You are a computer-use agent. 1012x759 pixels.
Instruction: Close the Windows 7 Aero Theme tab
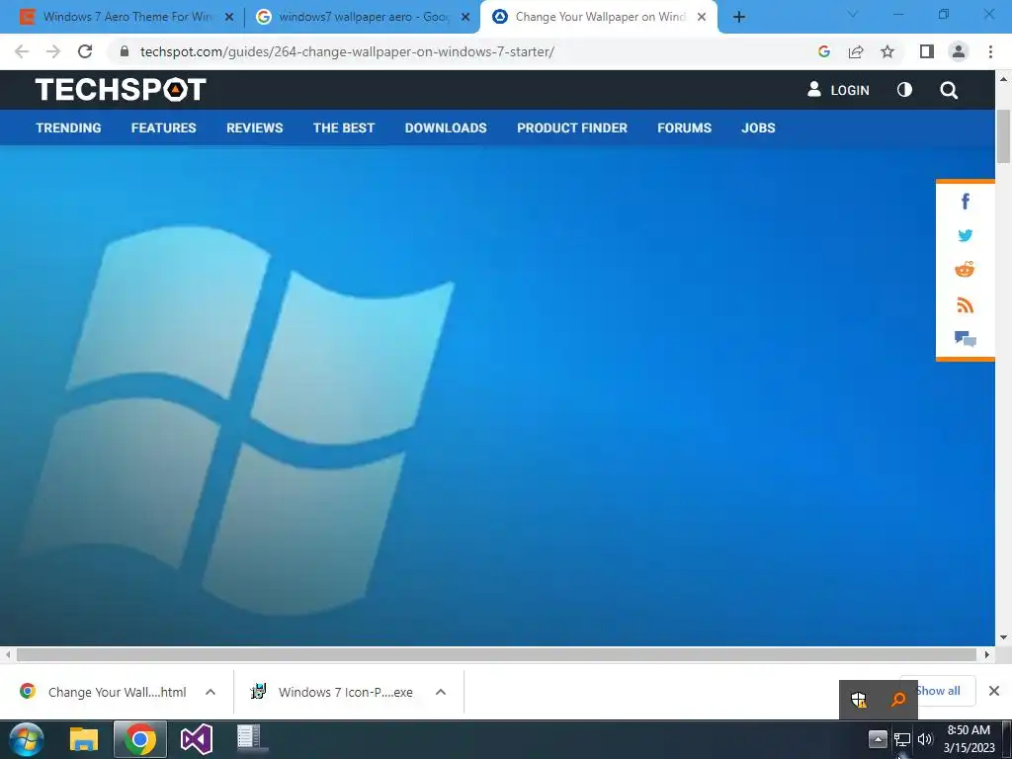229,18
